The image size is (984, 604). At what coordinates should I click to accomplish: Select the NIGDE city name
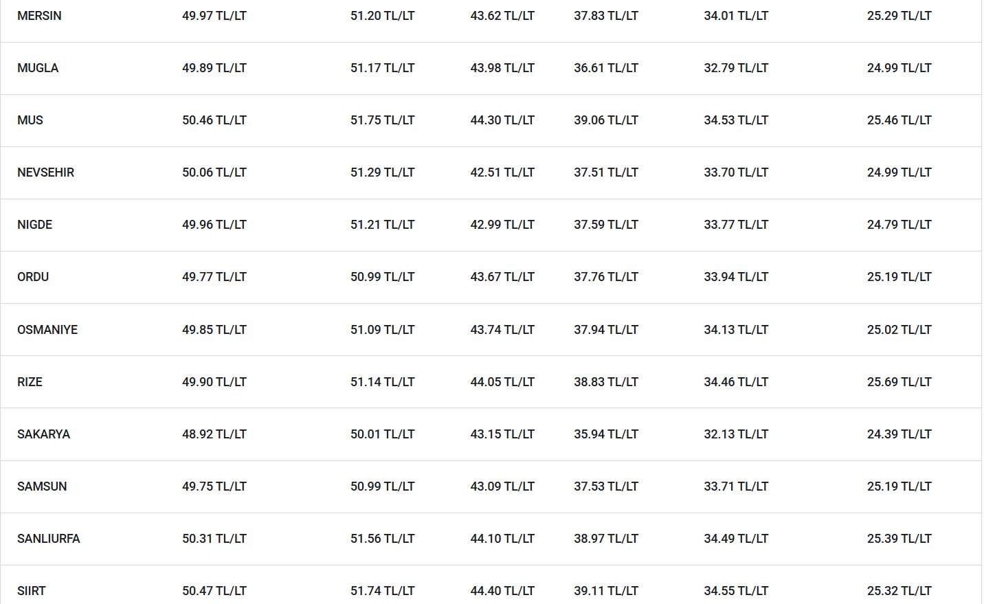point(34,225)
